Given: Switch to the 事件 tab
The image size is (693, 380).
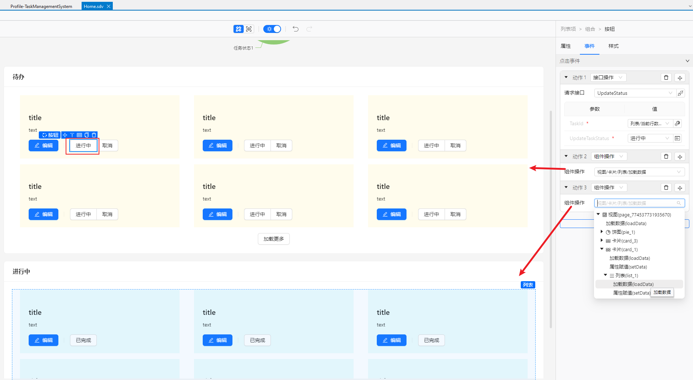Looking at the screenshot, I should (590, 46).
